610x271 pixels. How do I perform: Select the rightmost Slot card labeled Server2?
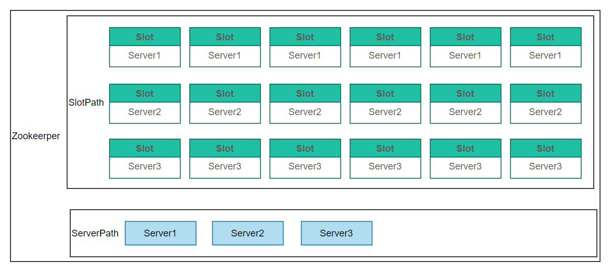[x=546, y=104]
